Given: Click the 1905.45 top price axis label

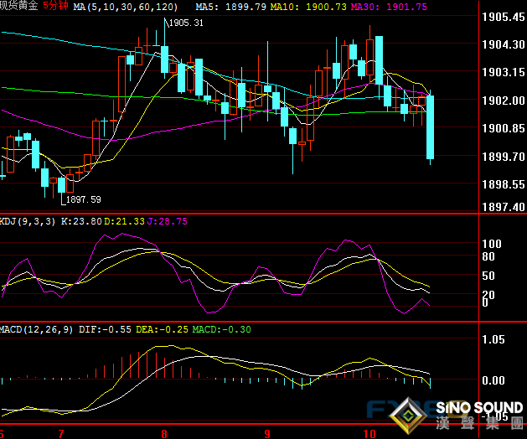Looking at the screenshot, I should pos(504,17).
